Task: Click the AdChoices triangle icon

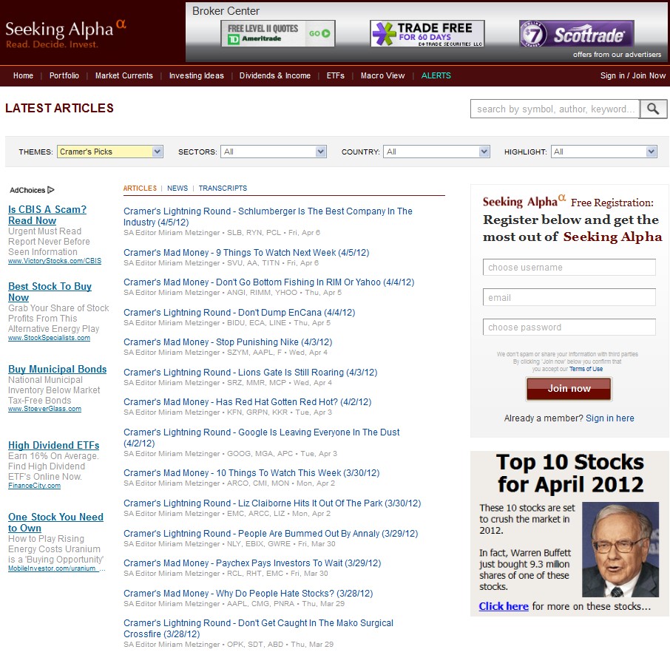Action: coord(51,190)
